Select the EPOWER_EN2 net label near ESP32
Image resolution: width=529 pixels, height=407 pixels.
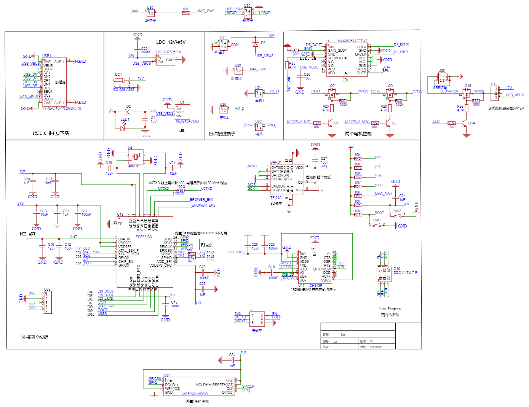click(203, 205)
